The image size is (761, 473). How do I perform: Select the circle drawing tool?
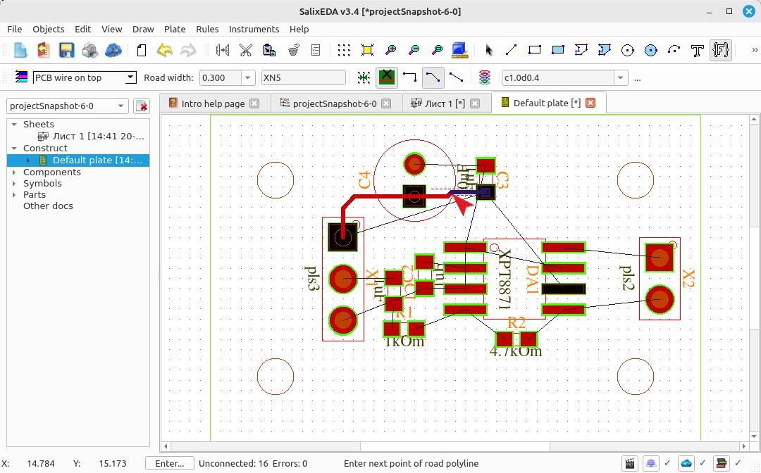click(x=628, y=50)
